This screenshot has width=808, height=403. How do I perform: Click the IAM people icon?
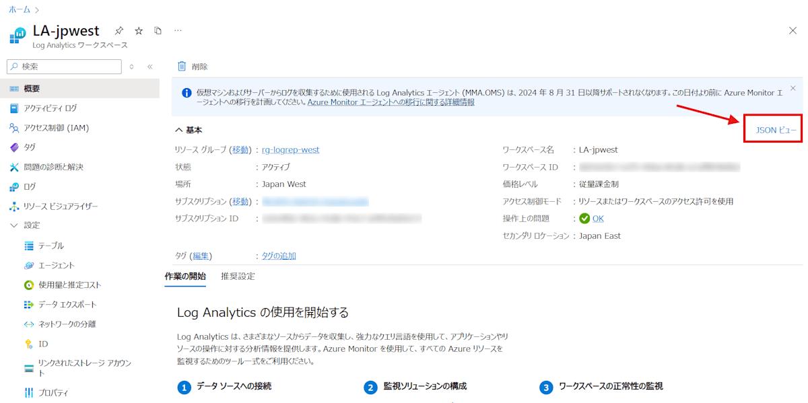click(14, 128)
